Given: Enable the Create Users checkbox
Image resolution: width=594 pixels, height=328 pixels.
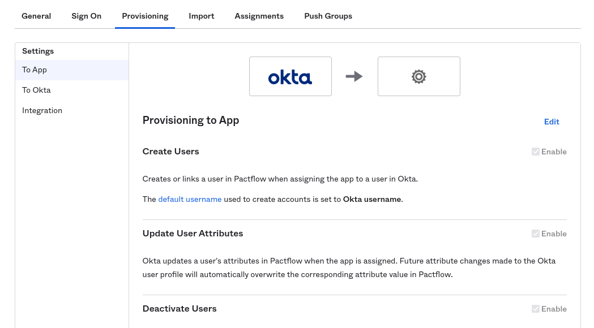Looking at the screenshot, I should [x=536, y=152].
